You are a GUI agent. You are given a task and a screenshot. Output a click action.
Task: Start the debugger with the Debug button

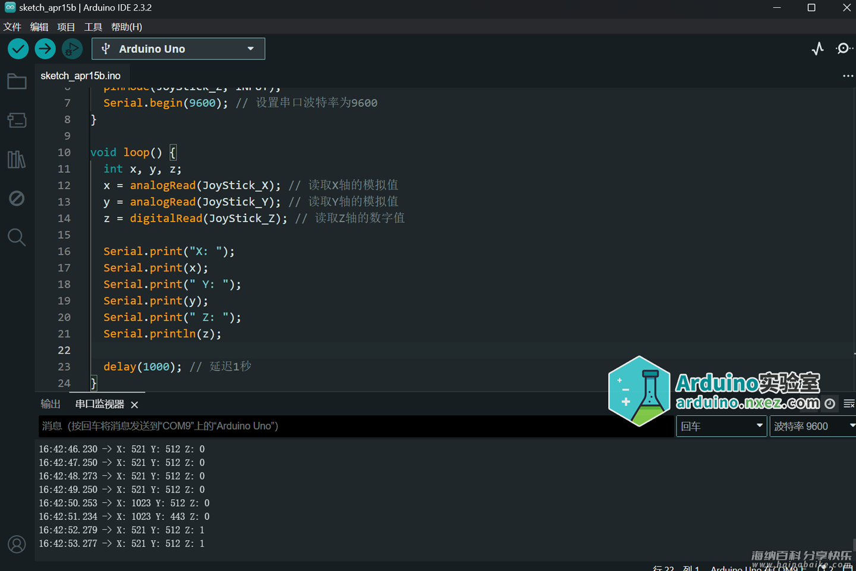pyautogui.click(x=72, y=49)
